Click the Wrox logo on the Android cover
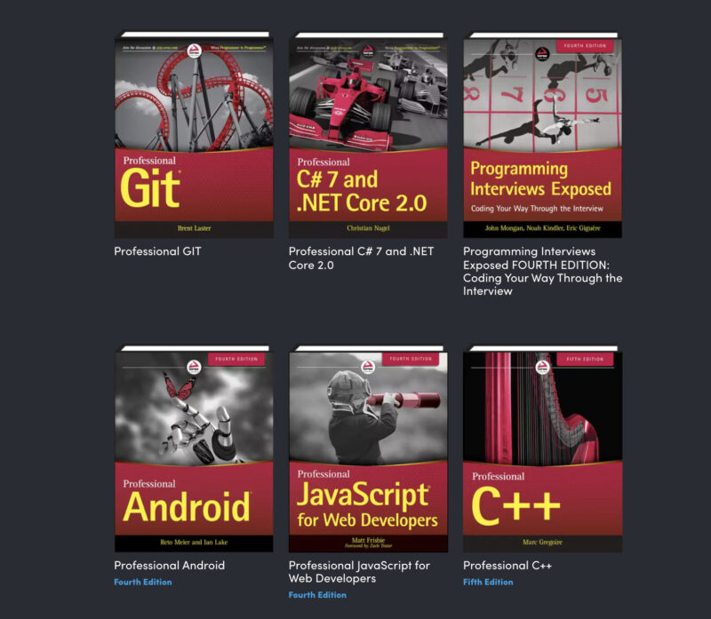The width and height of the screenshot is (711, 619). [194, 364]
